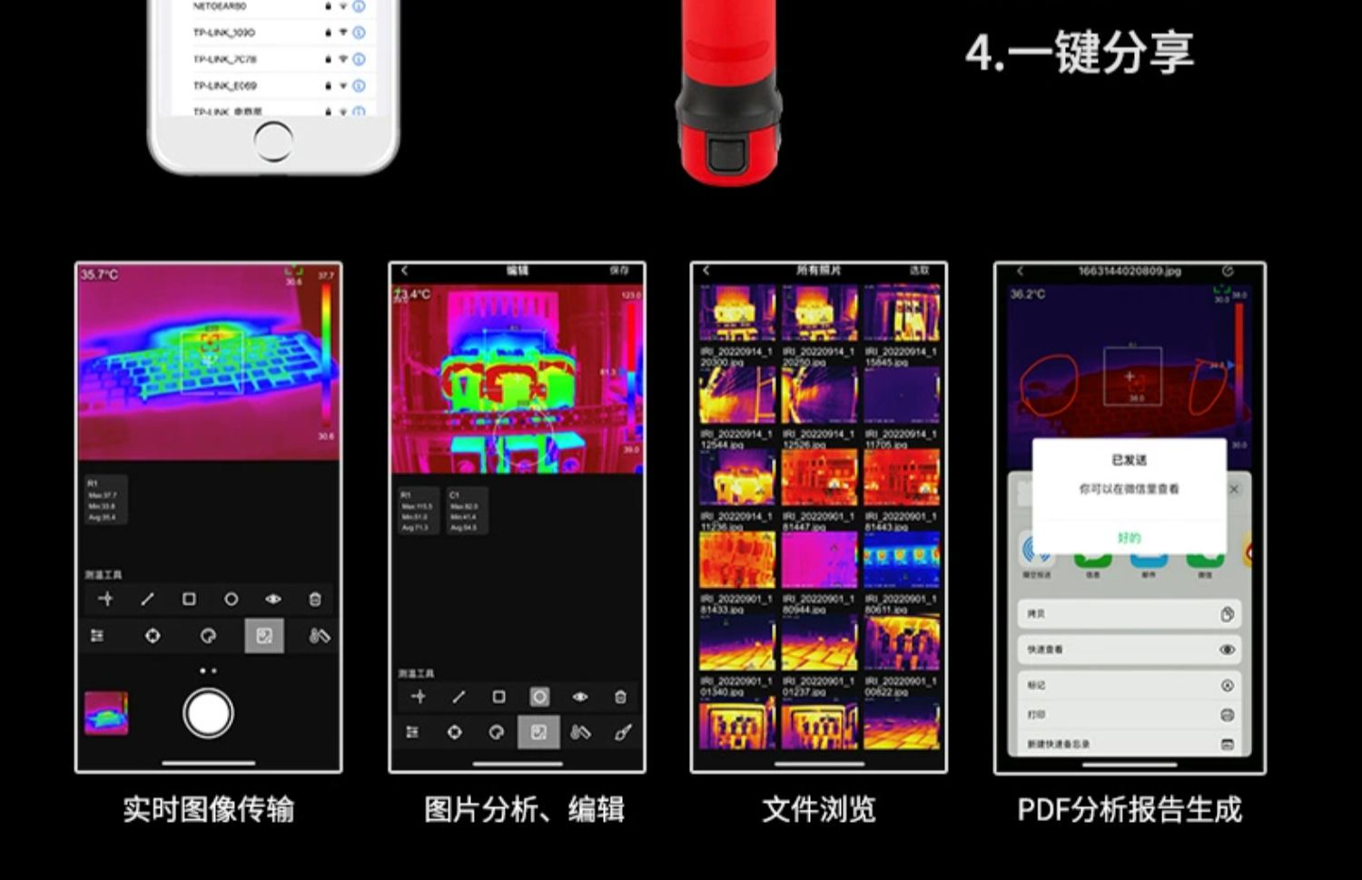Viewport: 1362px width, 880px height.
Task: Share via 隔空投送 AirDrop
Action: pos(1036,555)
